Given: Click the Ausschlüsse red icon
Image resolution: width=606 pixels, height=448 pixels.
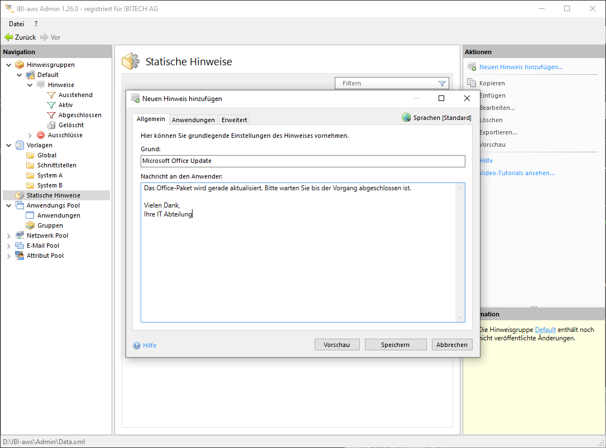Looking at the screenshot, I should 41,135.
